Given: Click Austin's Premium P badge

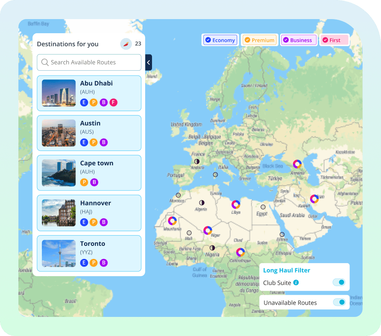Looking at the screenshot, I should pyautogui.click(x=94, y=142).
